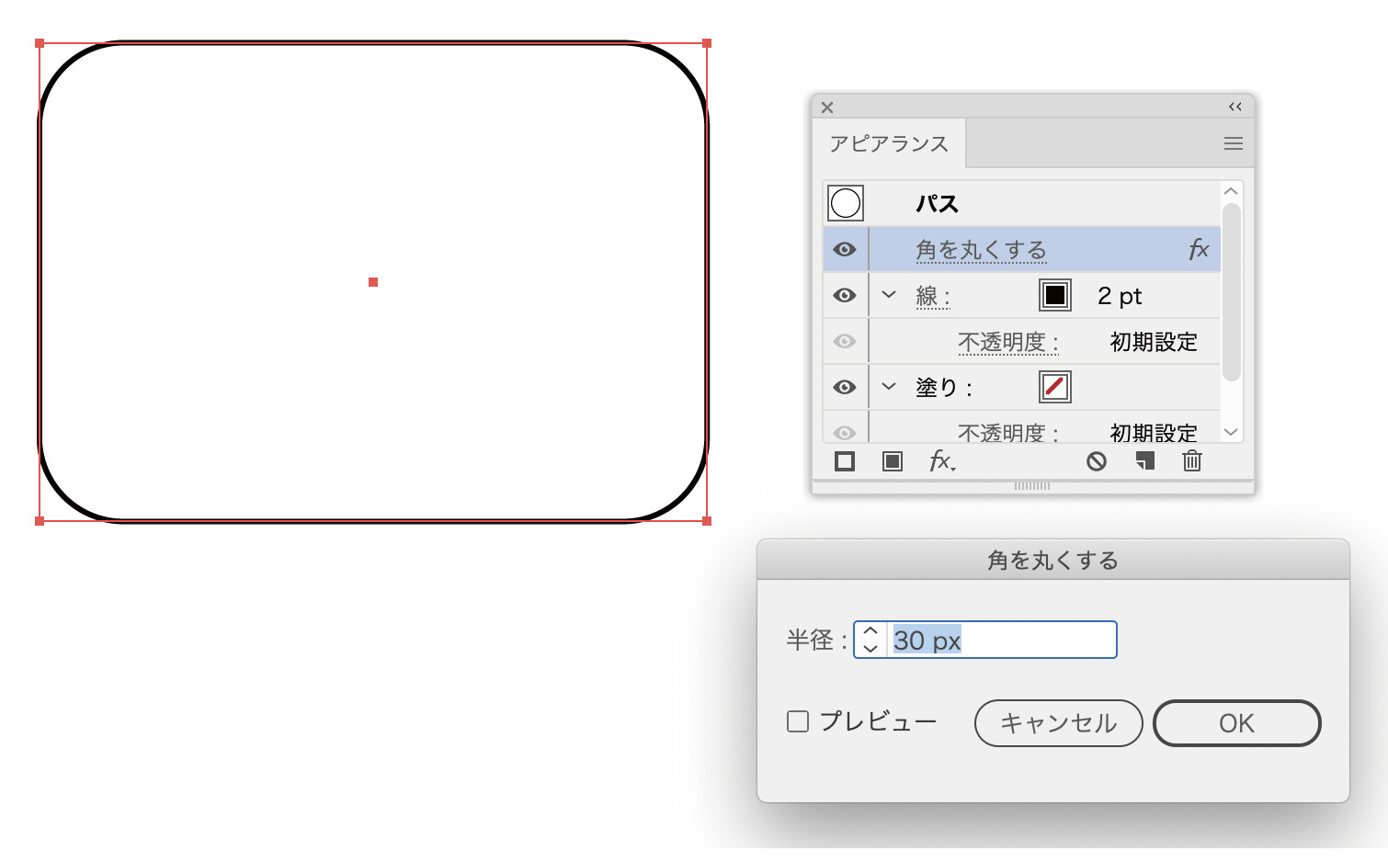Delete selected item with trash icon

1192,461
